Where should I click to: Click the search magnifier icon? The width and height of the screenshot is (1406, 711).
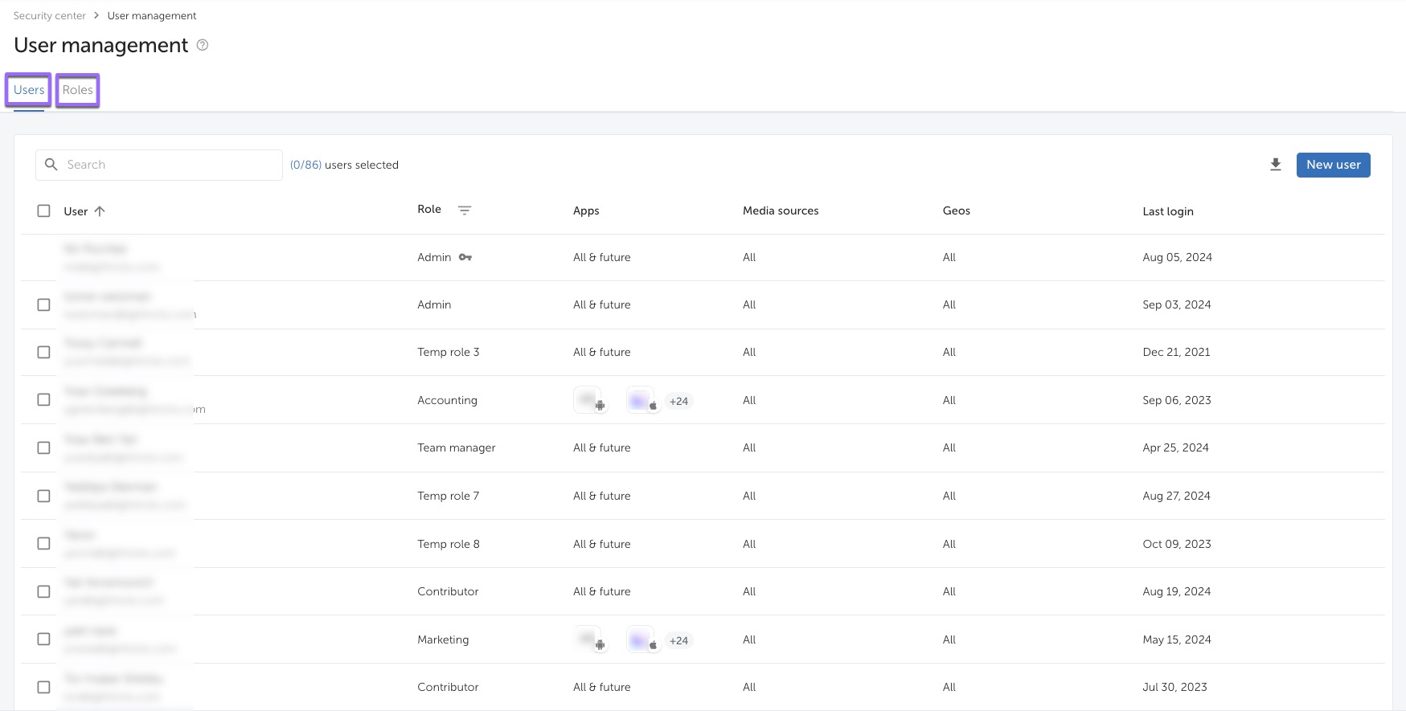(51, 165)
